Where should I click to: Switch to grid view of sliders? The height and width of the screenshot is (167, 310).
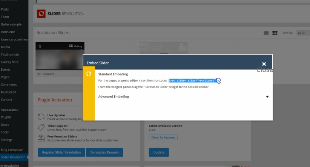pos(275,33)
